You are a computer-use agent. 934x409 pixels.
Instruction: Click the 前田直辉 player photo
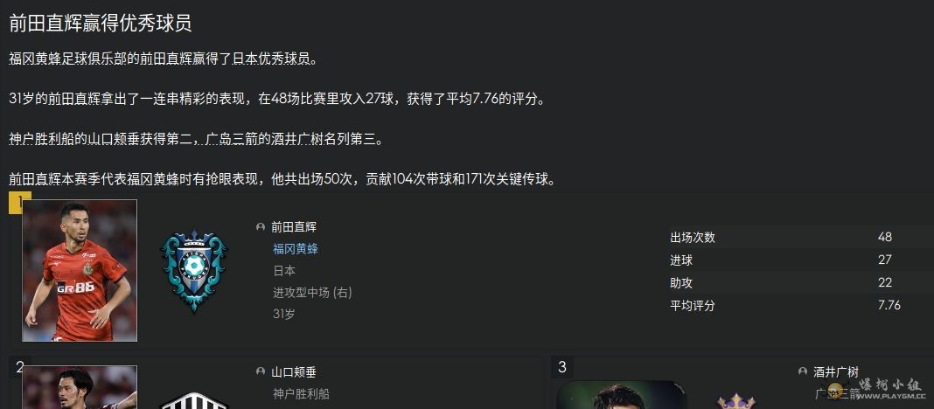pos(80,270)
